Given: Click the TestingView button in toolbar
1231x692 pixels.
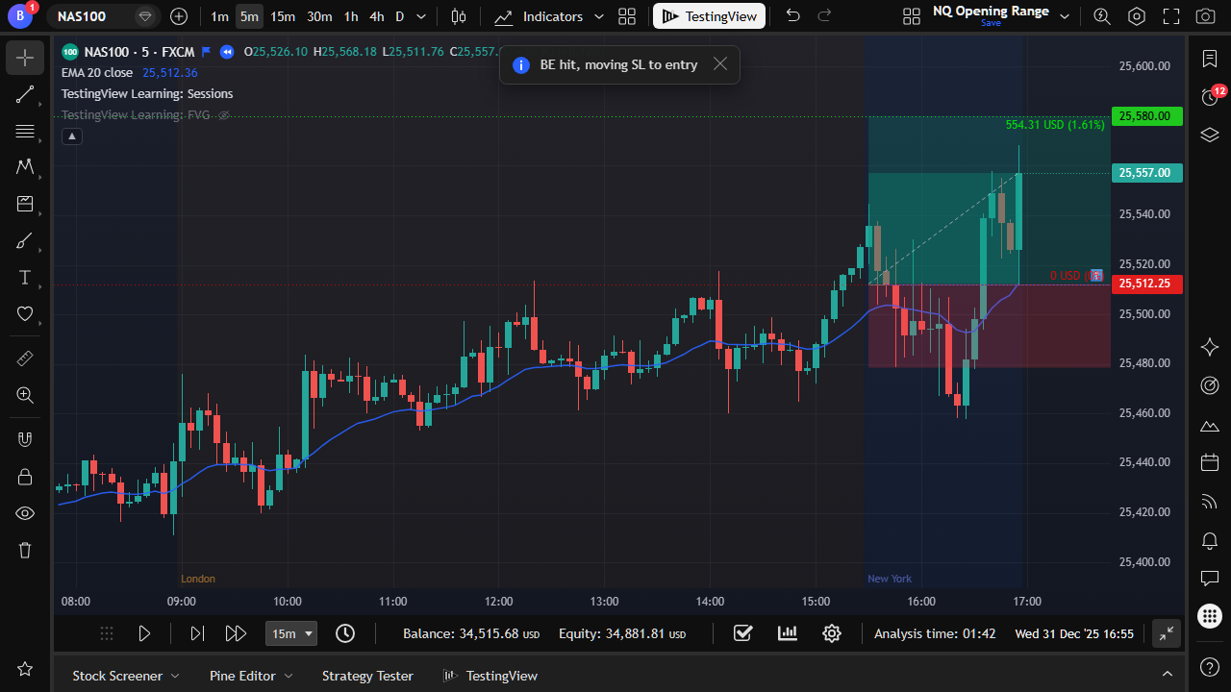Looking at the screenshot, I should pos(710,16).
